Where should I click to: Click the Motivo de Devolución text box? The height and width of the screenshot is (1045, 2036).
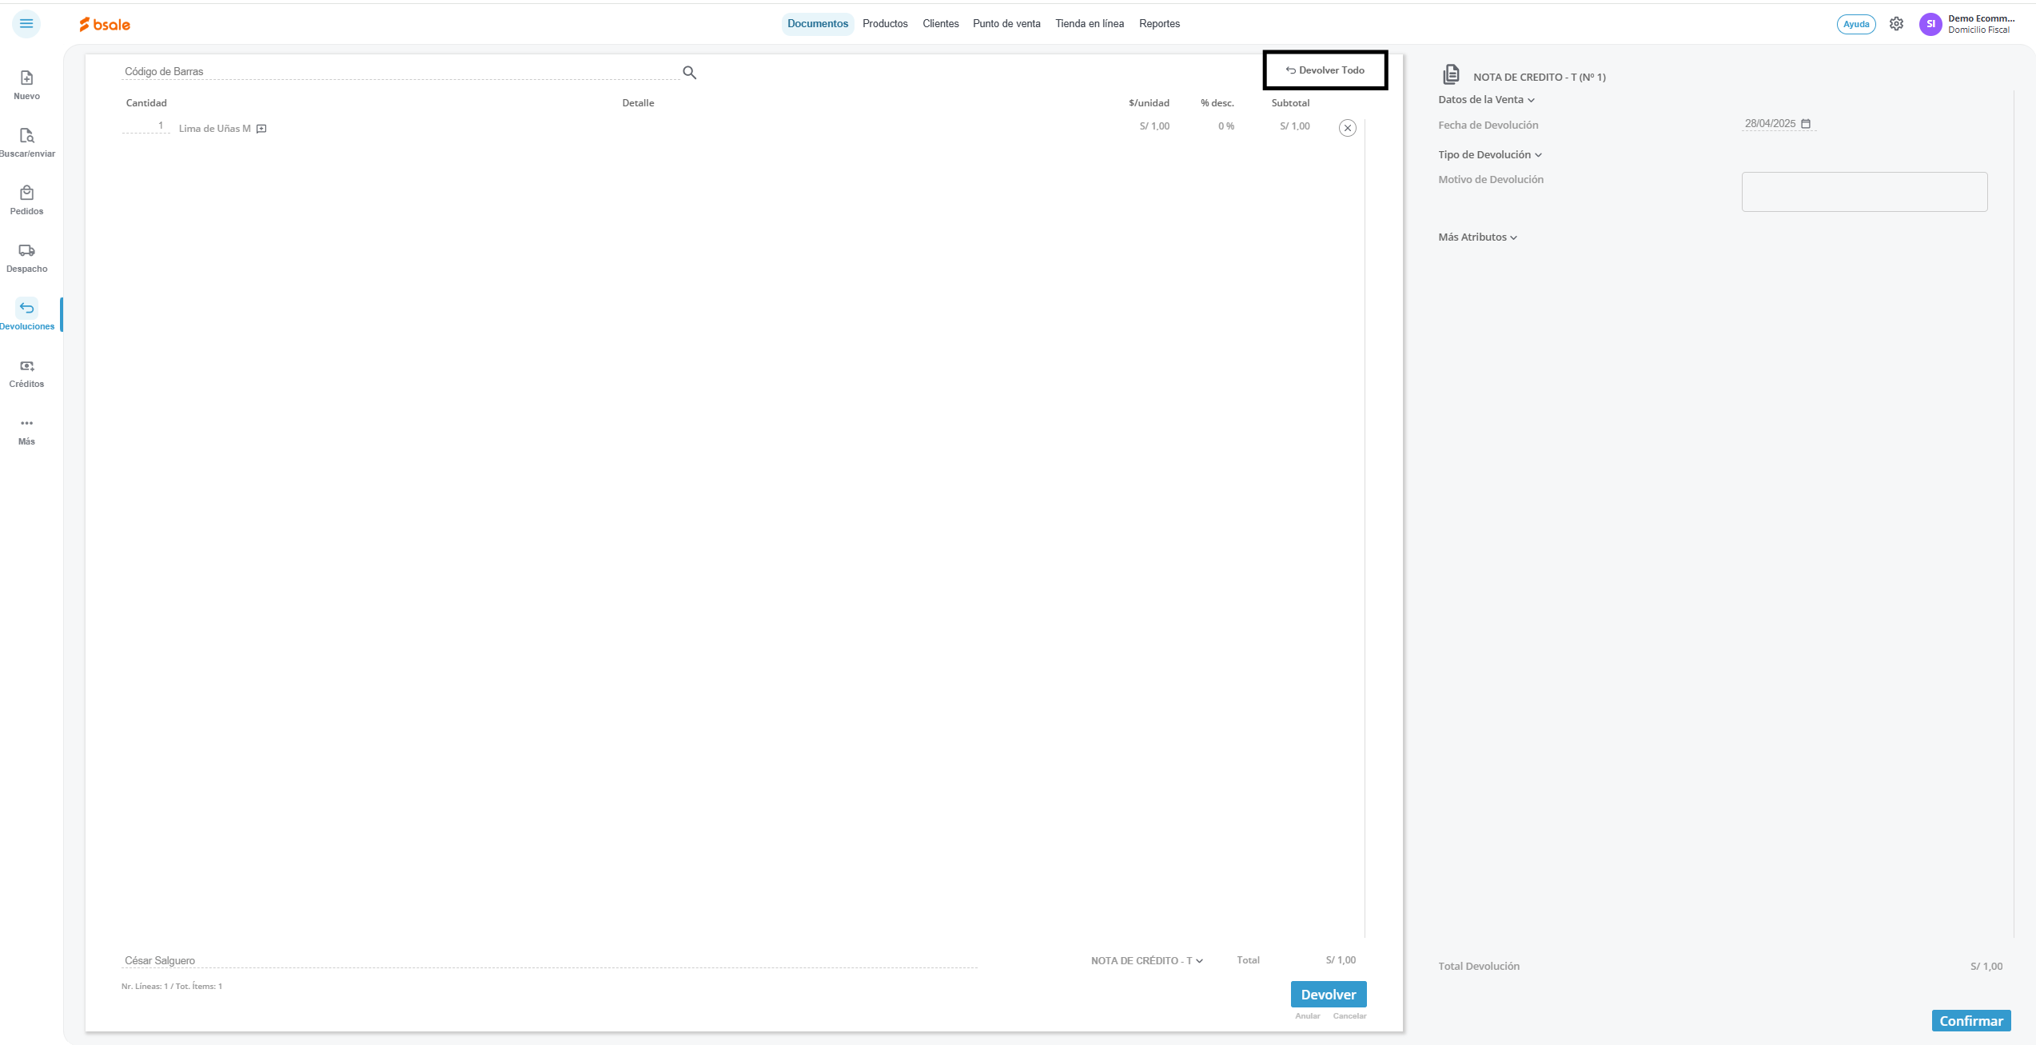[1863, 192]
